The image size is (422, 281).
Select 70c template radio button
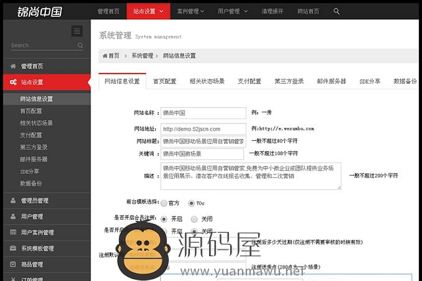click(191, 203)
